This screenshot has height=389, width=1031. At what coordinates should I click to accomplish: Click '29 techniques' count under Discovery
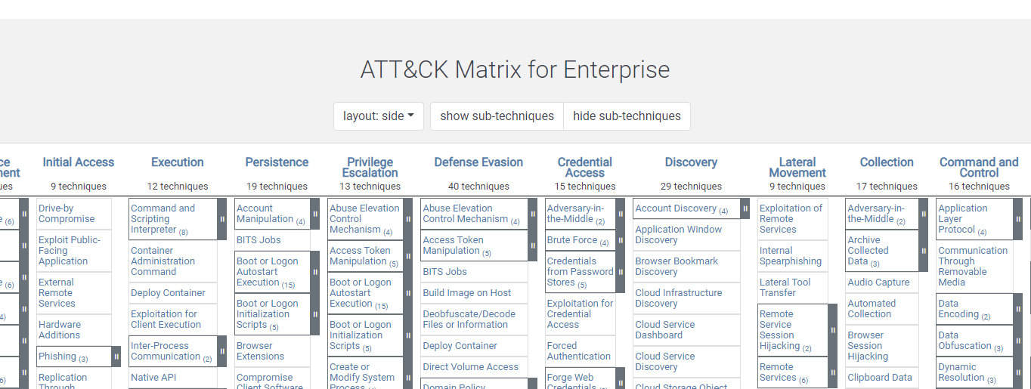[x=691, y=187]
